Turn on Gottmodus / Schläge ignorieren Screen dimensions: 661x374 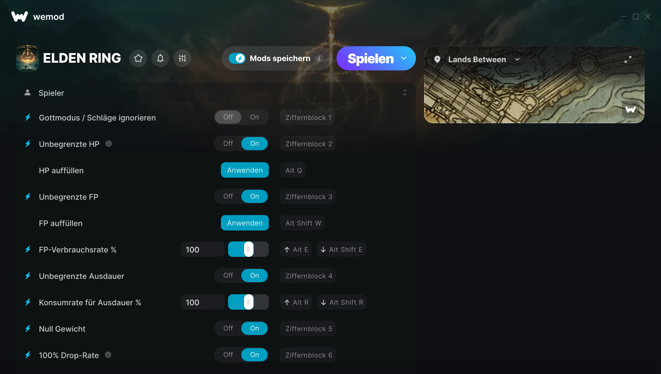(x=254, y=117)
